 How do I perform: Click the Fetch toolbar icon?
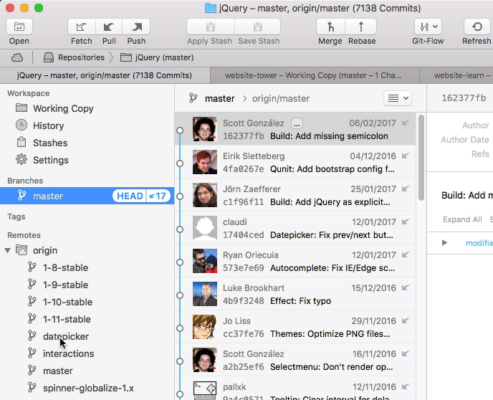click(x=82, y=27)
